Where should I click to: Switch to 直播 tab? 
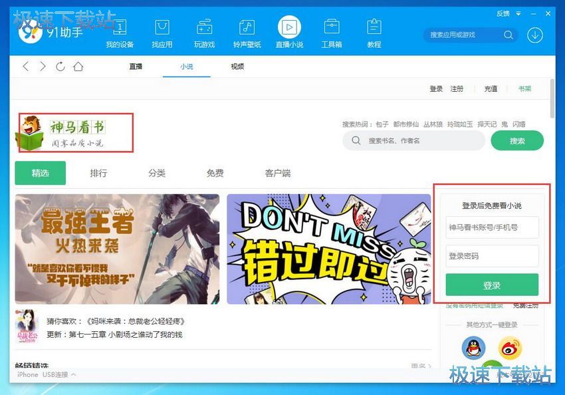click(136, 66)
